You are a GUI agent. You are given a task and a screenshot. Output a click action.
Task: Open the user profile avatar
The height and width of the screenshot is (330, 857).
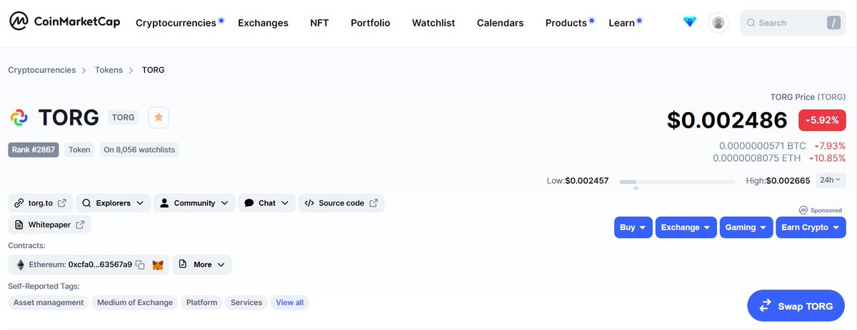click(x=718, y=23)
